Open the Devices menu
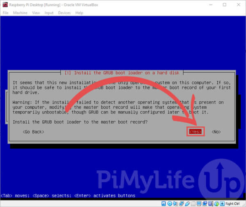246x207 pixels. (64, 13)
